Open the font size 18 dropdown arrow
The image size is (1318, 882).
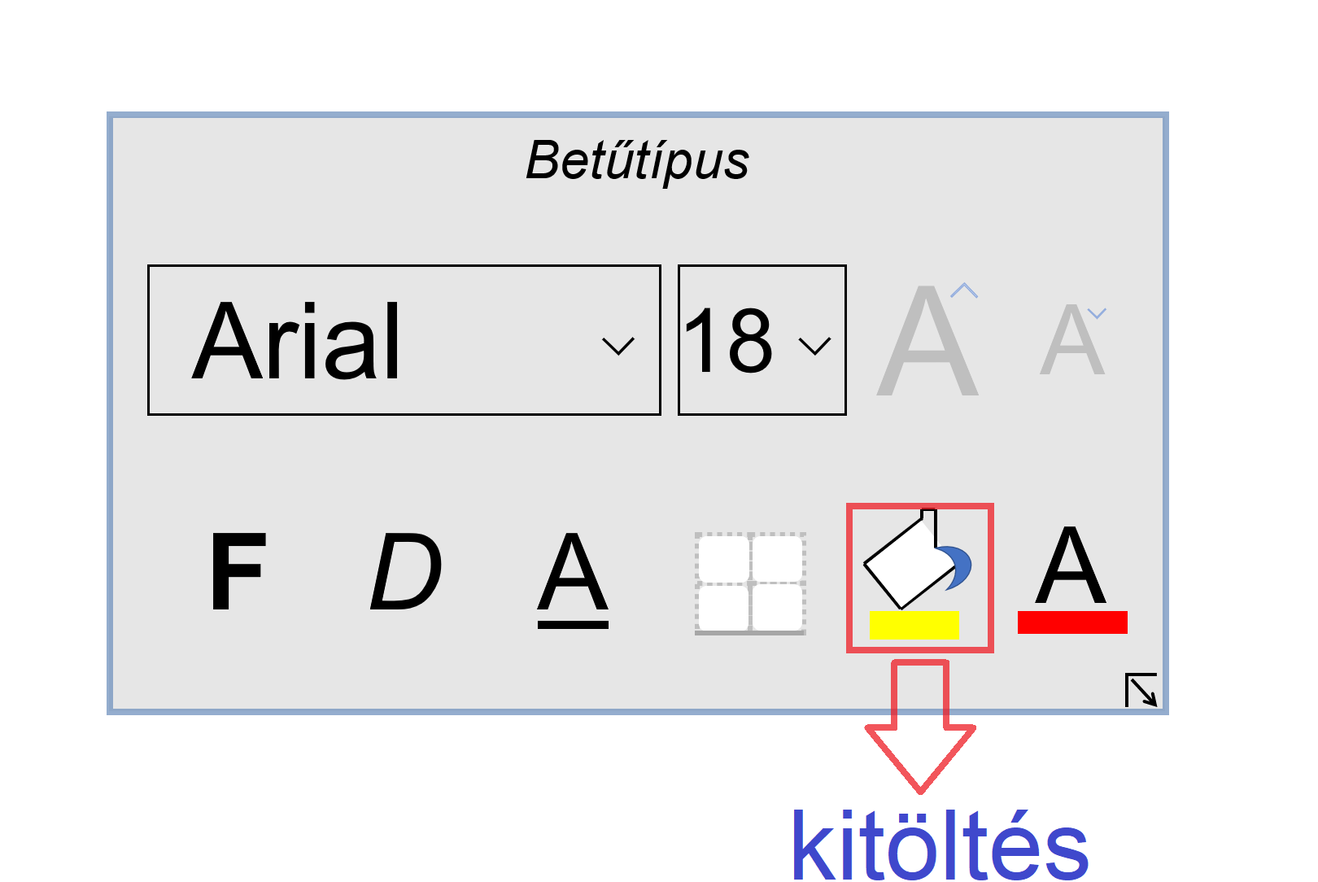814,347
